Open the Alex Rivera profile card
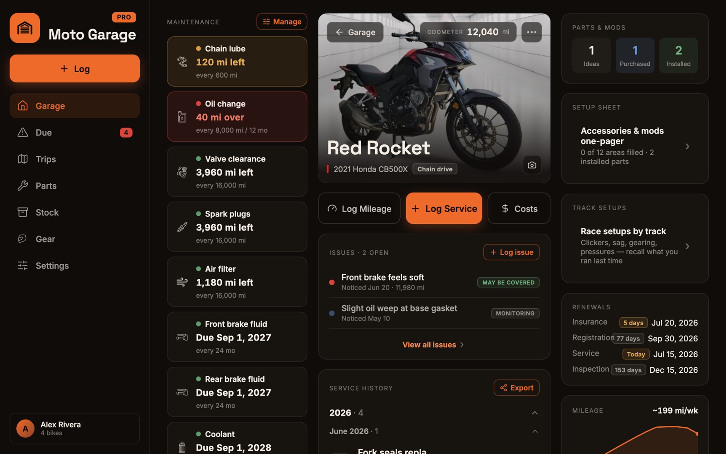The width and height of the screenshot is (726, 454). [75, 428]
